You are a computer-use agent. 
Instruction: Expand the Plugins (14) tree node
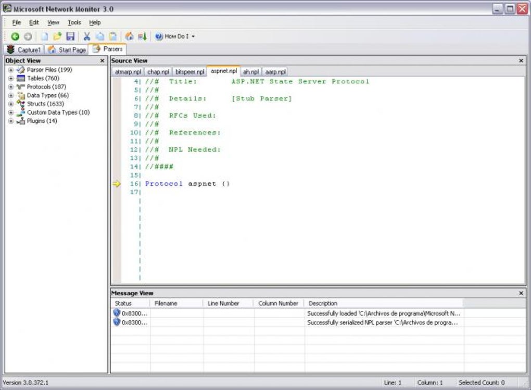(11, 121)
